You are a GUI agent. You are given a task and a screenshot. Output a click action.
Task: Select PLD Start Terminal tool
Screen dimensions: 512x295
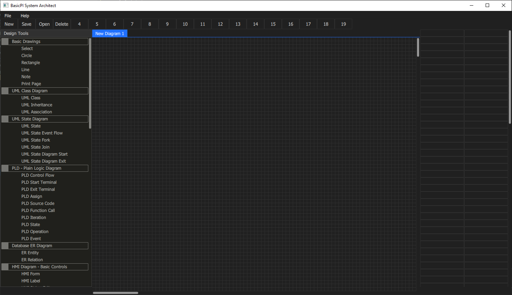[x=39, y=182]
